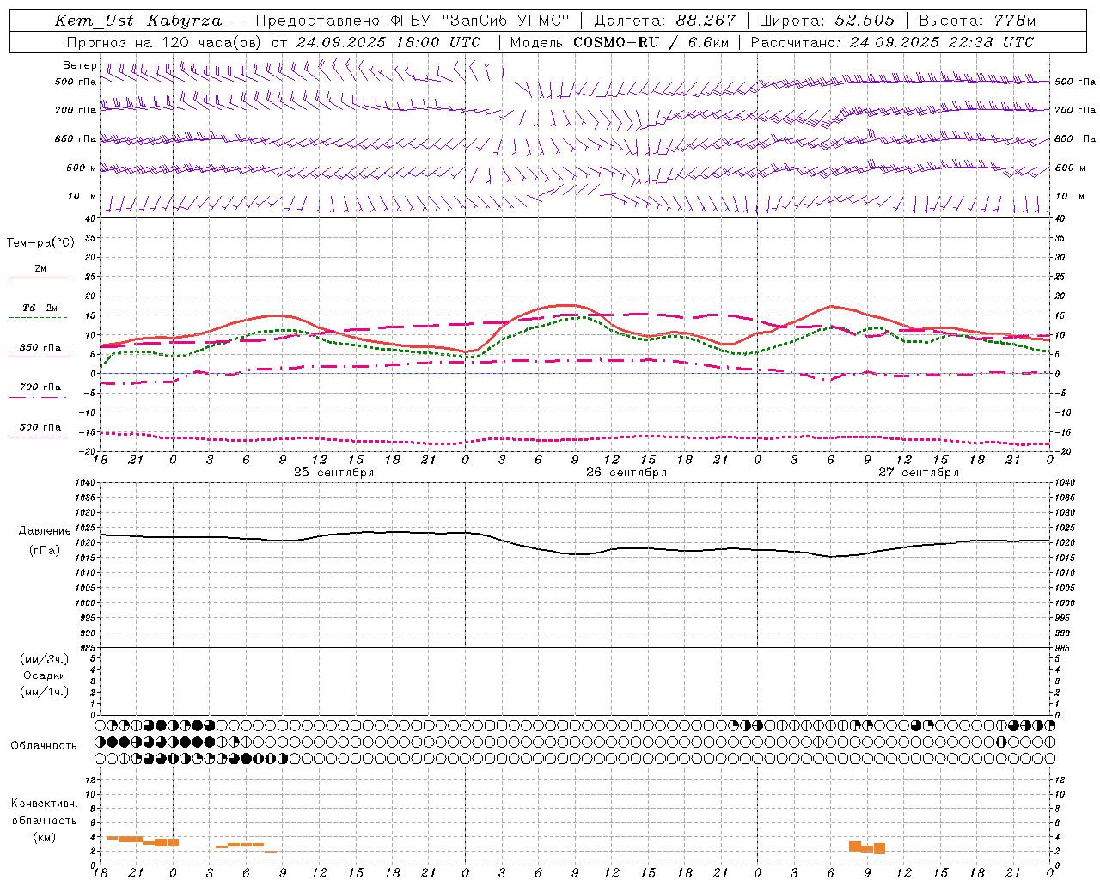Click the (км) unit of convective cloudiness
The height and width of the screenshot is (880, 1100).
click(45, 837)
